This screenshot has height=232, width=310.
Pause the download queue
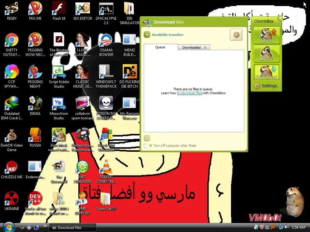click(147, 138)
